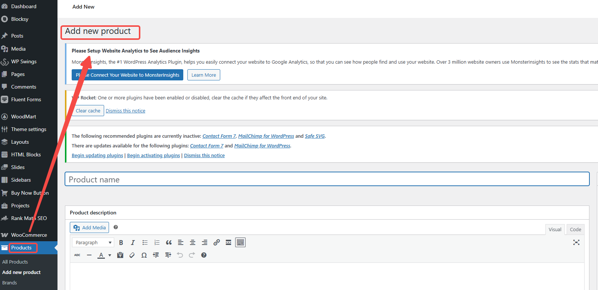Open editor keyboard shortcuts help
598x290 pixels.
tap(204, 255)
